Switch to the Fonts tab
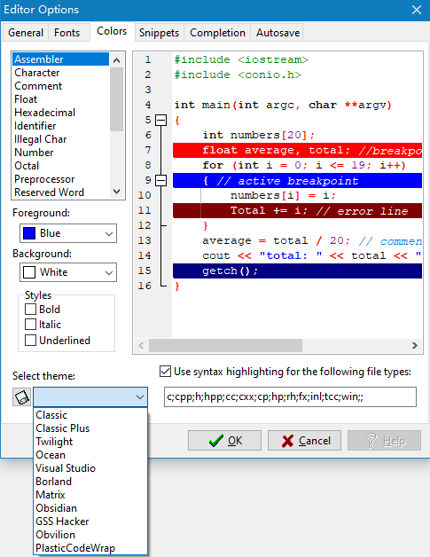This screenshot has height=557, width=430. click(x=66, y=33)
